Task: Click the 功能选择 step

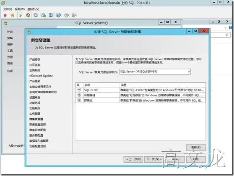Action: (x=35, y=103)
